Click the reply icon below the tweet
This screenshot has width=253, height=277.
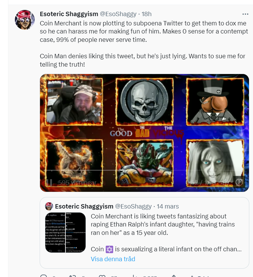(44, 276)
